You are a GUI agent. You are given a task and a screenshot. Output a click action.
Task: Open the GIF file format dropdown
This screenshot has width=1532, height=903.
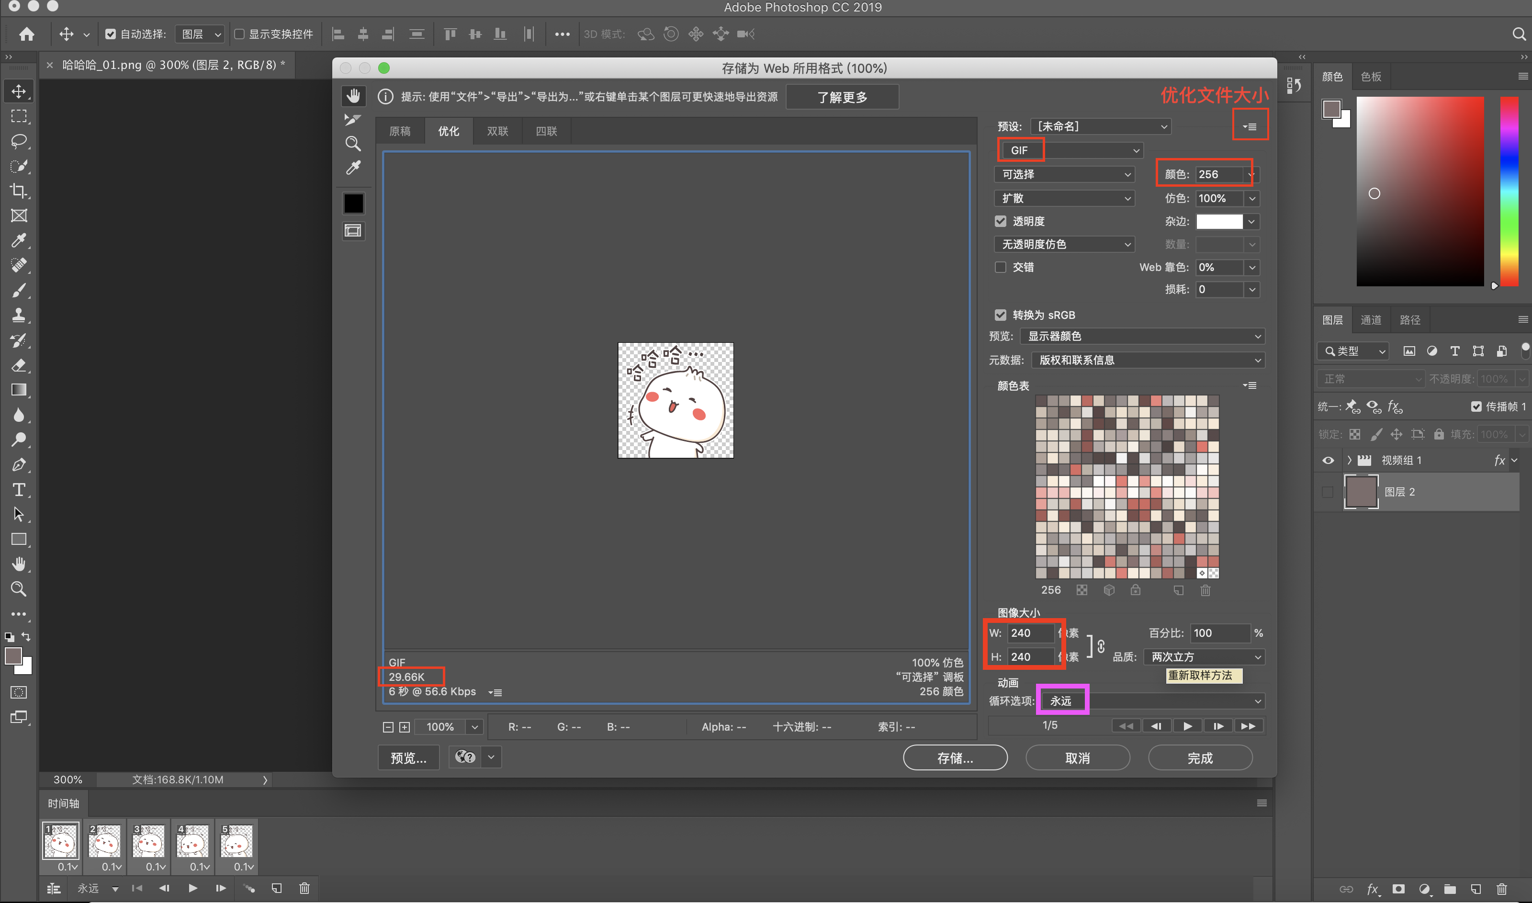tap(1071, 150)
